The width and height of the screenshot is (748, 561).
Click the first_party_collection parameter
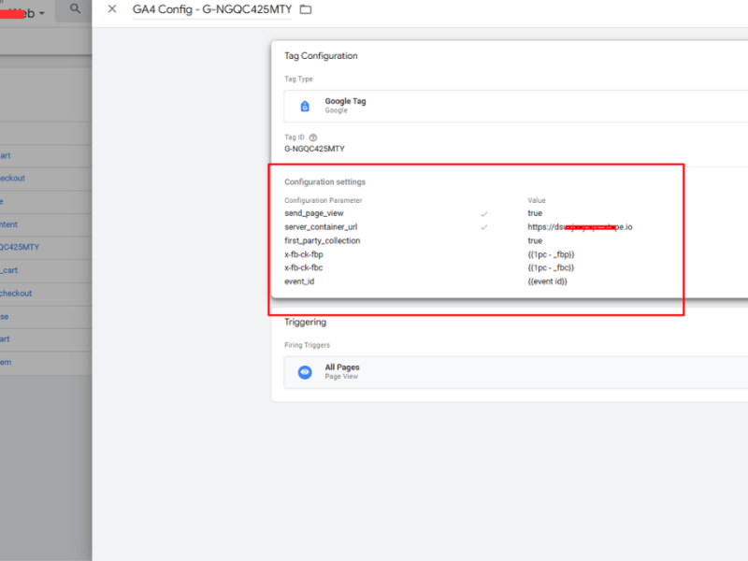tap(322, 241)
